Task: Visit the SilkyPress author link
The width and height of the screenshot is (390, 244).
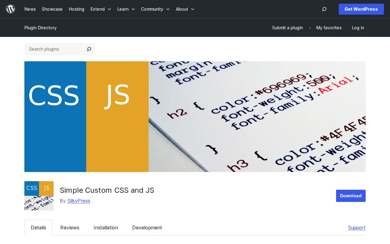Action: pyautogui.click(x=79, y=201)
